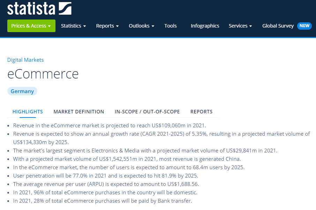Image resolution: width=316 pixels, height=210 pixels.
Task: Click the User penetration 77.0% bullet
Action: [106, 176]
